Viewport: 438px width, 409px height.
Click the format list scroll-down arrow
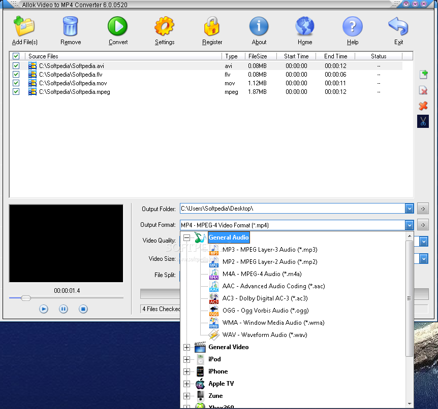coord(409,404)
